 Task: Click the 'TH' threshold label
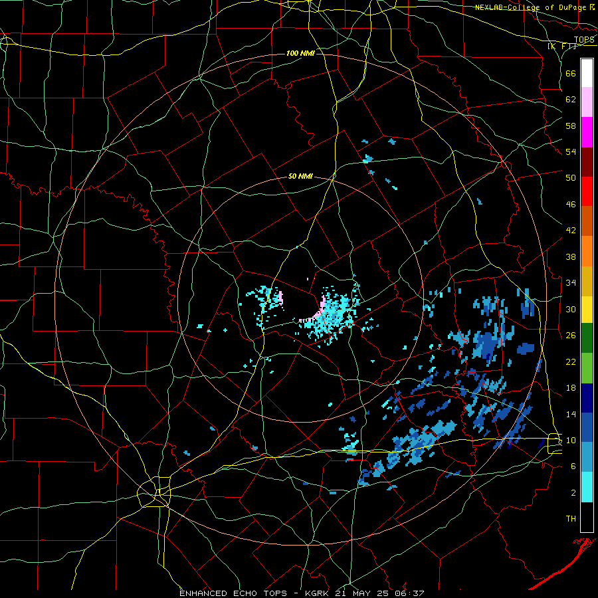point(571,519)
